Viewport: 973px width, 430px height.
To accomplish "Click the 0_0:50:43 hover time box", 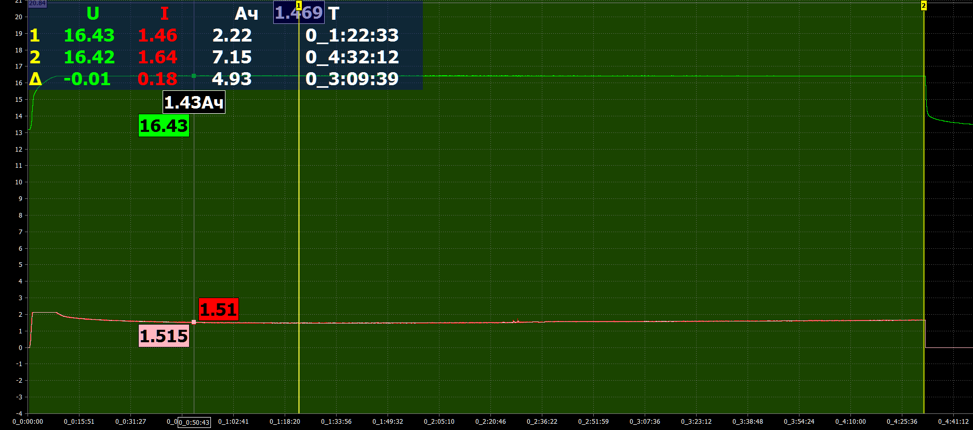I will [x=194, y=422].
